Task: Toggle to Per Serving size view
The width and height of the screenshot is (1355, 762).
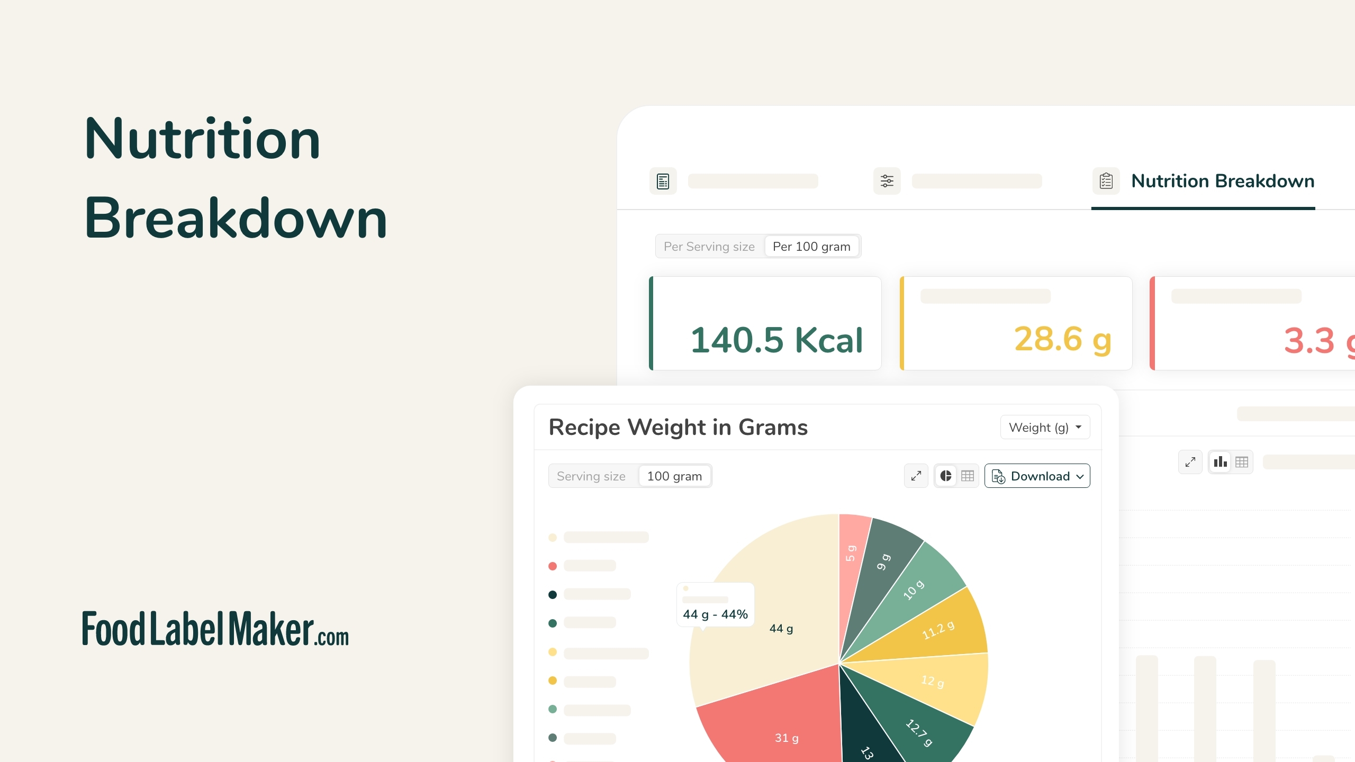Action: pos(709,247)
